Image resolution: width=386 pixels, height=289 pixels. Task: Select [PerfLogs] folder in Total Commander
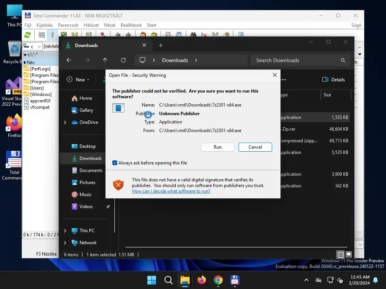(41, 69)
